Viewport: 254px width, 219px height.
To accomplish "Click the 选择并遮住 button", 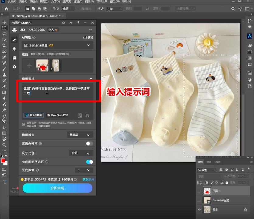I will click(185, 9).
